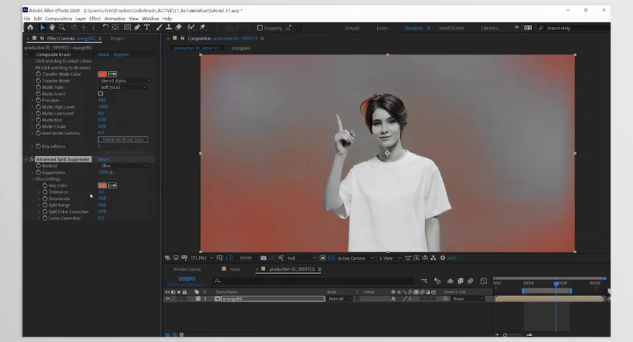
Task: Click the timeline layer search field
Action: coord(314,281)
